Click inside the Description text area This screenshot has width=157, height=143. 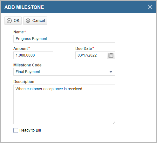64,104
